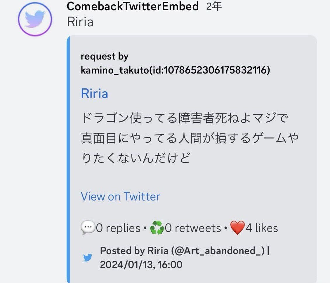Click the 2024/01/13, 16:00 footer date

[x=141, y=265]
